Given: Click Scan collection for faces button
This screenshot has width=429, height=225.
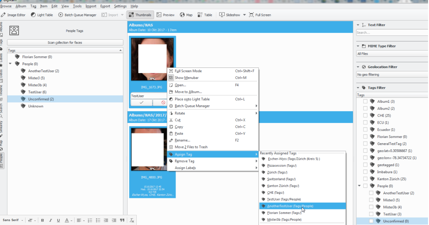Looking at the screenshot, I should click(x=65, y=43).
